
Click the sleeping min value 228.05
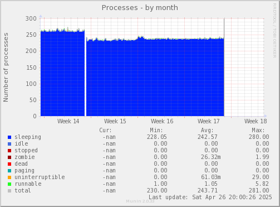(x=157, y=137)
